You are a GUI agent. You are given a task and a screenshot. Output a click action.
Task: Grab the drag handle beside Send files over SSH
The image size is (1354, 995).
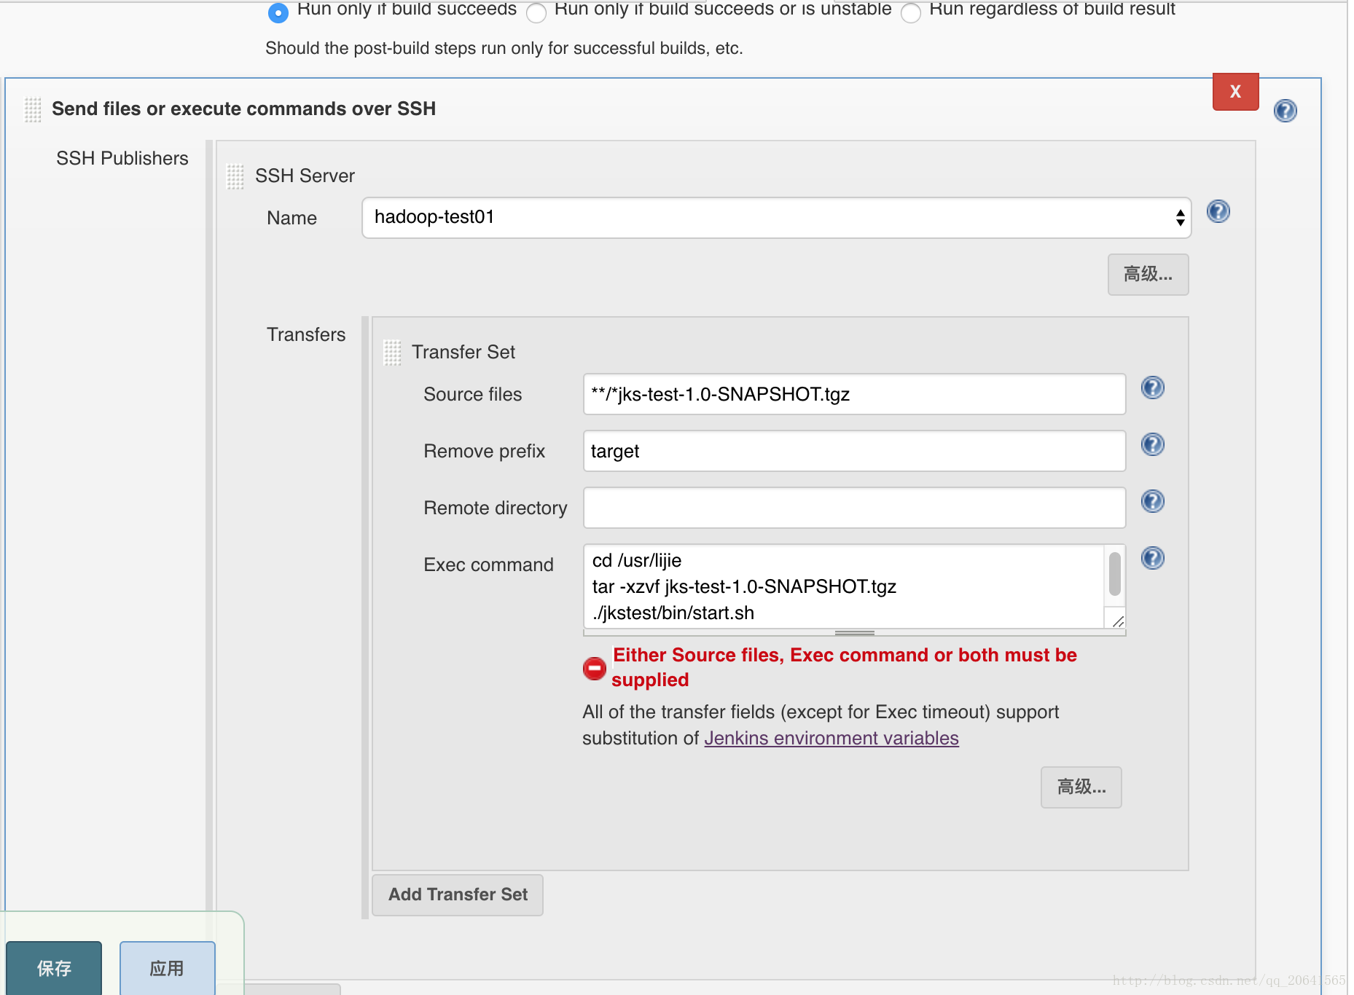[x=33, y=109]
